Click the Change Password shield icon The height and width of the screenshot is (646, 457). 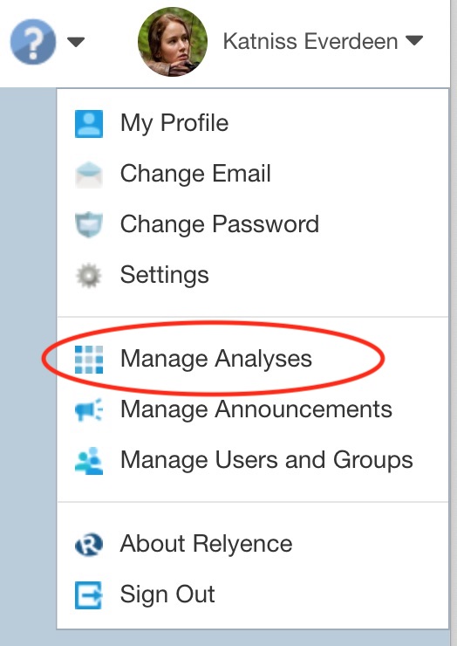click(89, 224)
